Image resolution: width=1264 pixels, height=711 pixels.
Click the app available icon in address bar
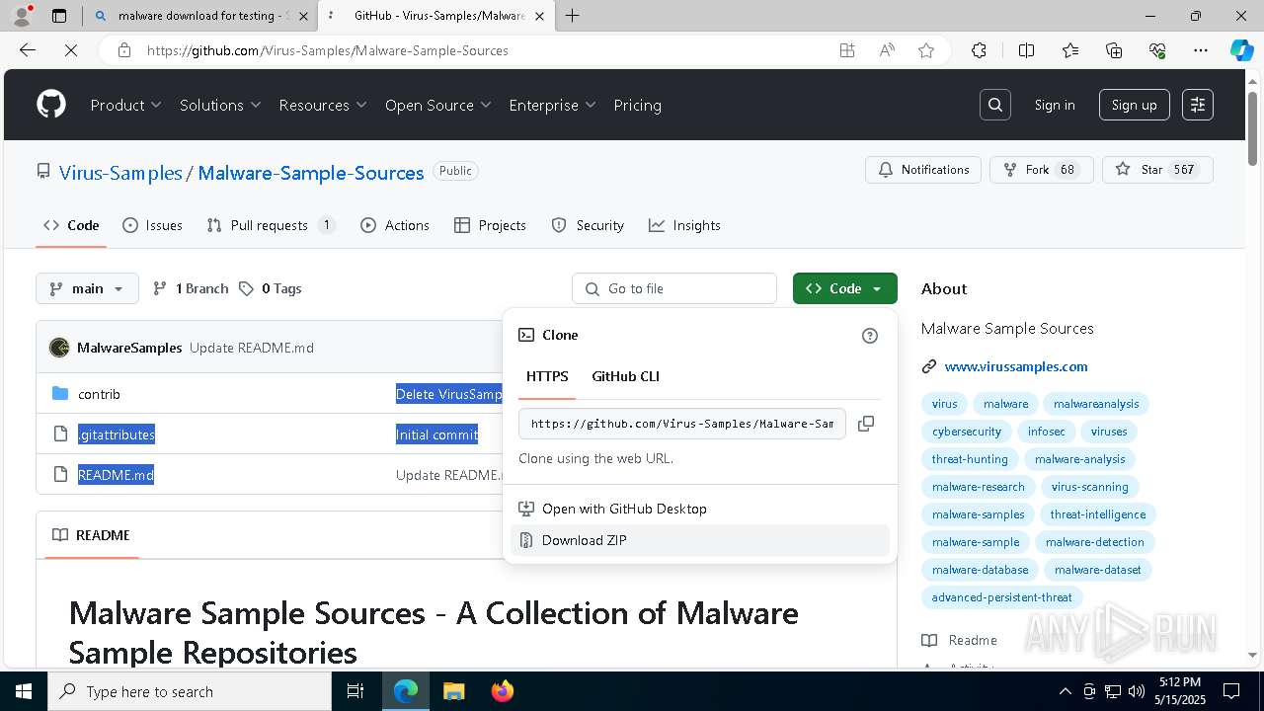[847, 50]
